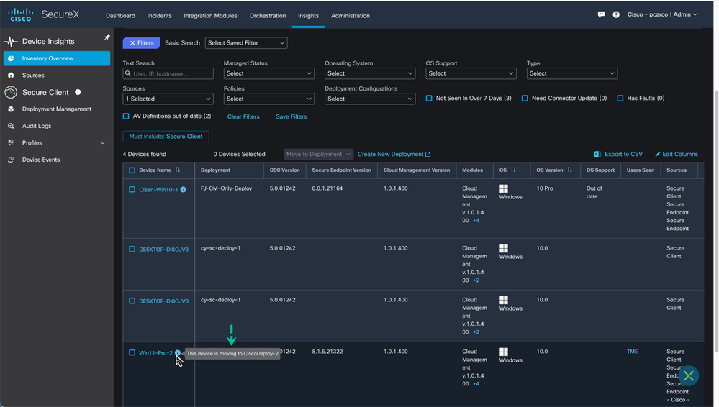Select all devices via header checkbox
The width and height of the screenshot is (719, 407).
[x=132, y=170]
